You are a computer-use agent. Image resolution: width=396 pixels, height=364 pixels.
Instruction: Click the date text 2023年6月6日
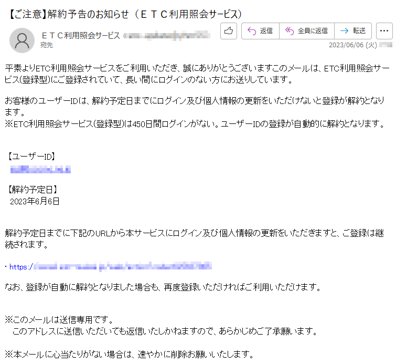pyautogui.click(x=35, y=201)
